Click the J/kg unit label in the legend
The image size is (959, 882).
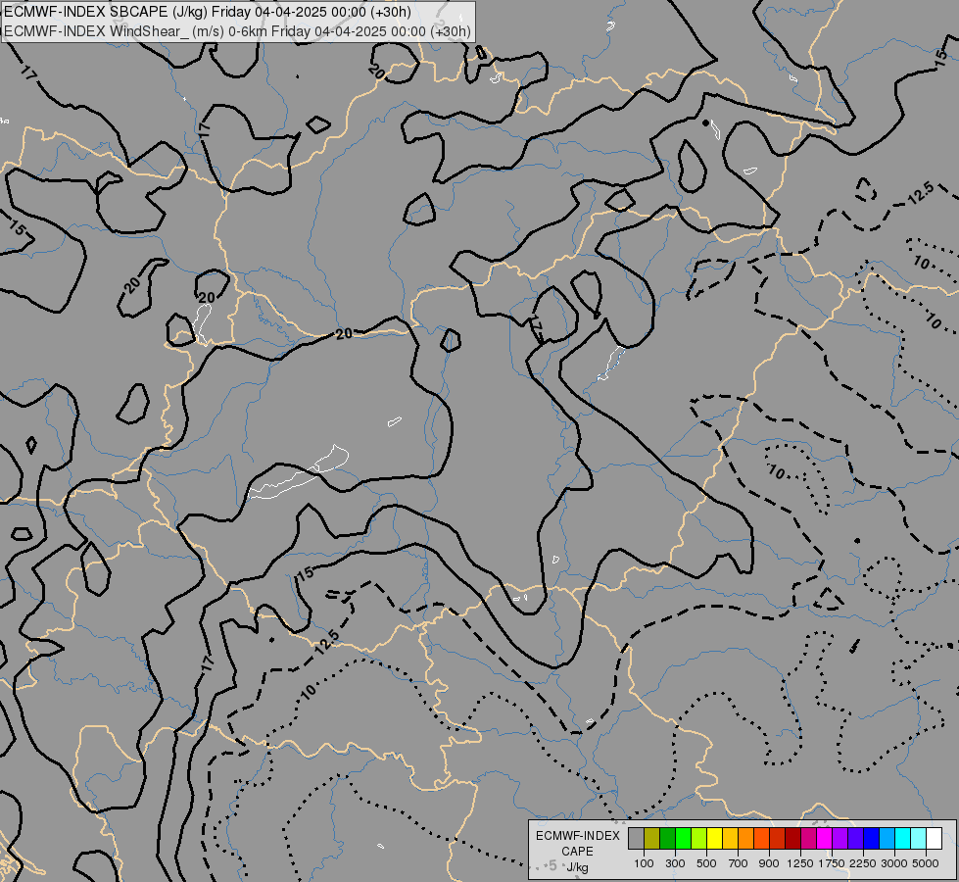577,867
